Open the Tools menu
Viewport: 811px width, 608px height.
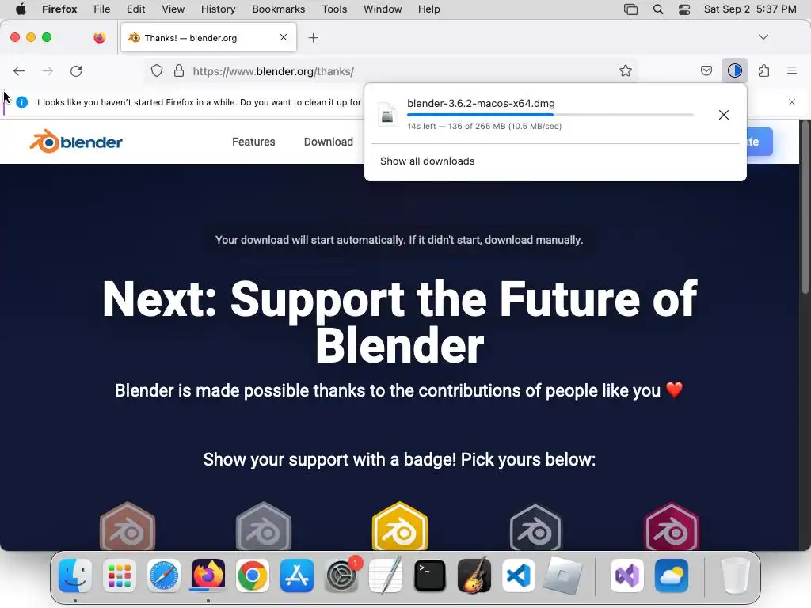(x=334, y=9)
